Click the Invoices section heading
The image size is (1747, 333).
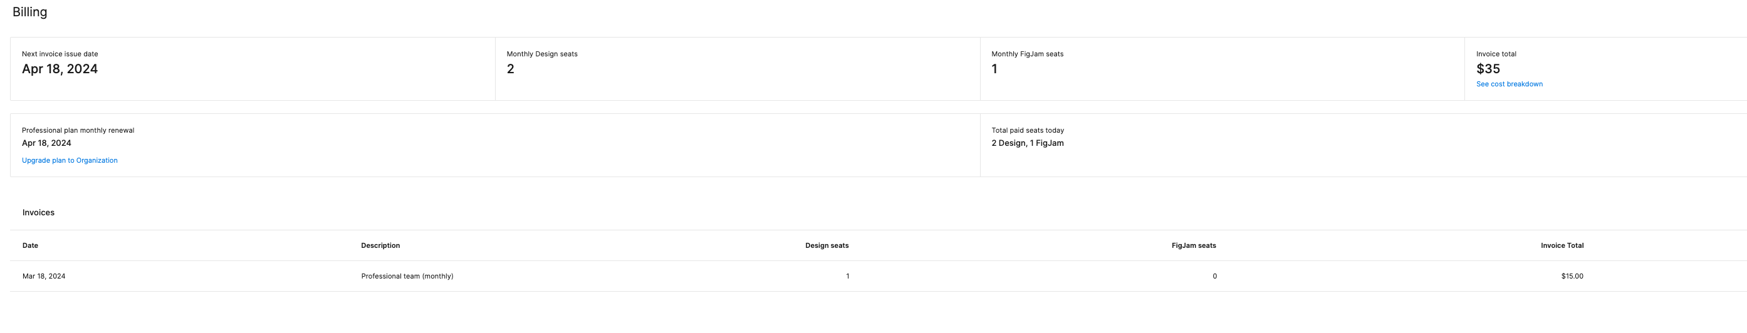click(38, 213)
